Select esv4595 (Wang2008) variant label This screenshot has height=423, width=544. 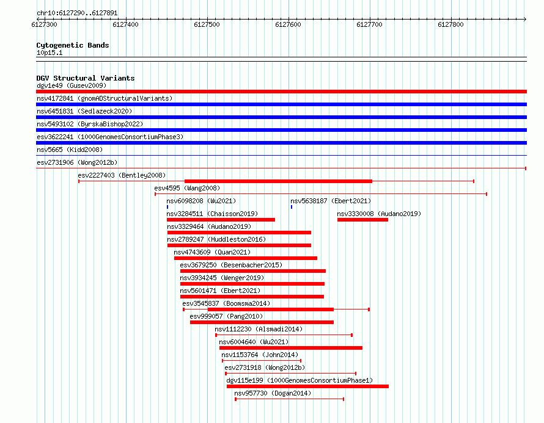point(188,188)
